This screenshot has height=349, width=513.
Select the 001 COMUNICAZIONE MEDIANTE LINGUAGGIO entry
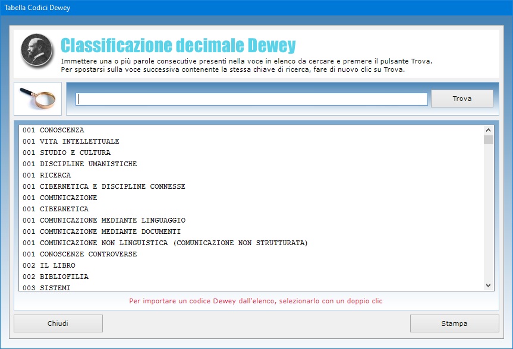104,220
